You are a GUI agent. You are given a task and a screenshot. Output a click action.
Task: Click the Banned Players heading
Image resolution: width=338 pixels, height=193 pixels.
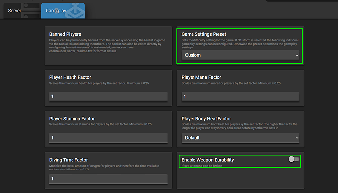coord(65,34)
